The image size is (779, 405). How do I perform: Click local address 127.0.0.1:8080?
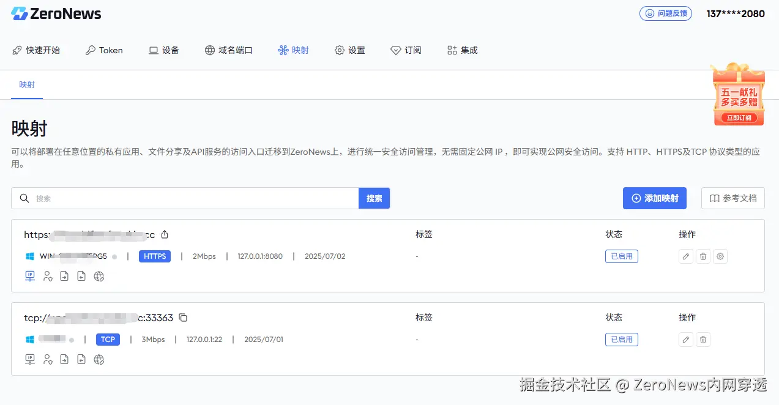[260, 256]
